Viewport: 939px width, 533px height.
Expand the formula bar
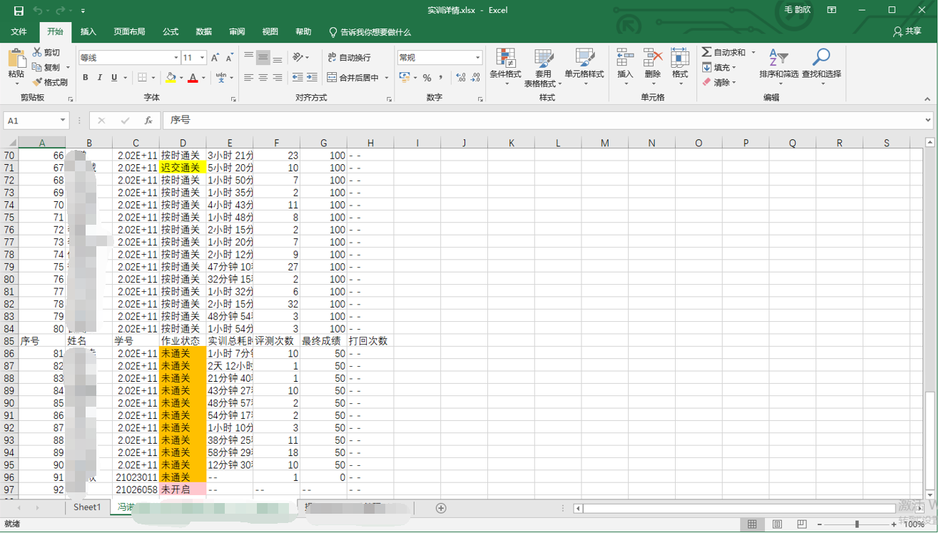tap(928, 121)
